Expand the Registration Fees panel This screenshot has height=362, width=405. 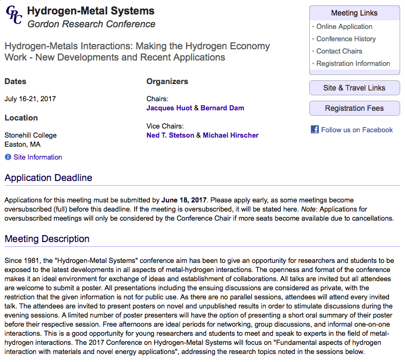coord(354,108)
